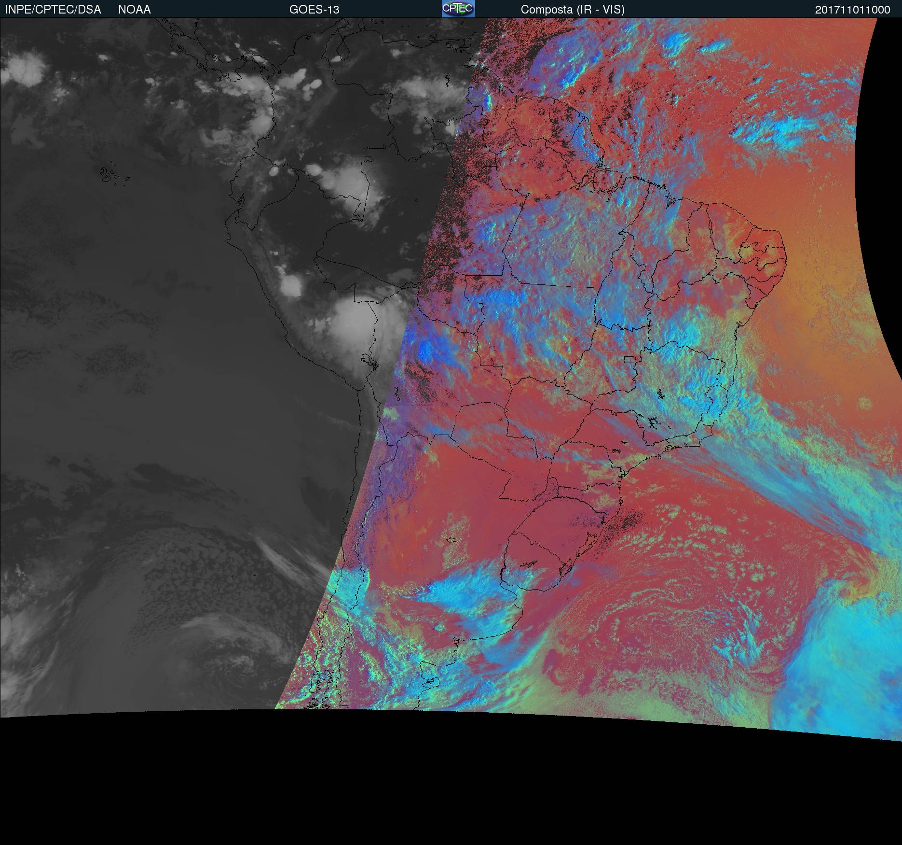This screenshot has height=845, width=902.
Task: Select the NOAA label in the header
Action: 135,10
